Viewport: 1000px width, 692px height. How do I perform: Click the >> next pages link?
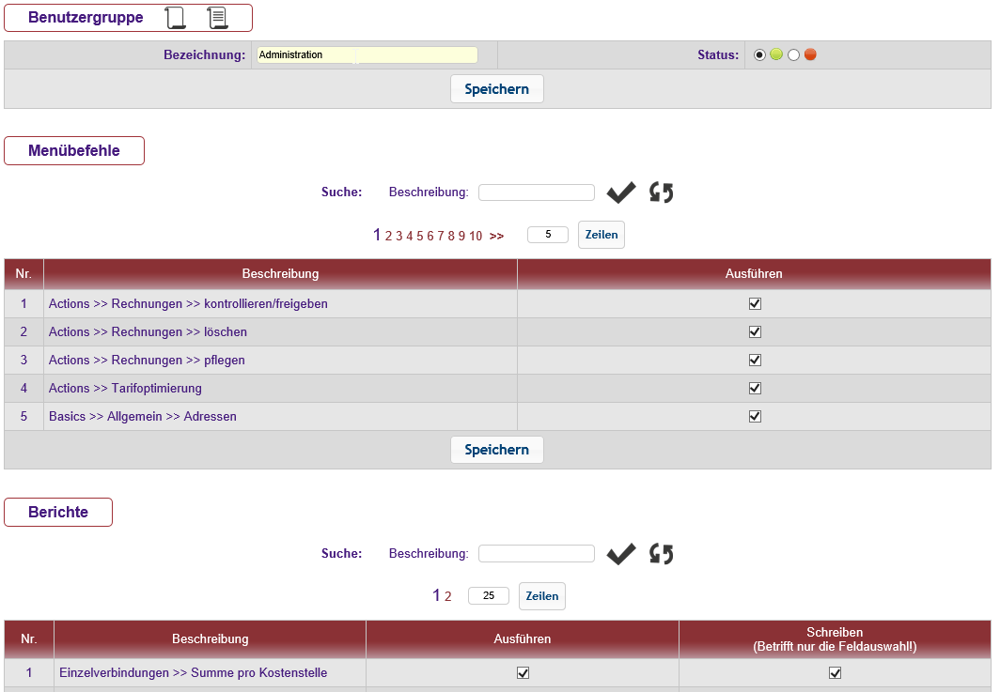(496, 236)
